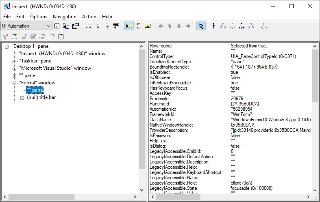320x202 pixels.
Task: Click the tree panel horizontal scroll-right arrow
Action: point(135,197)
